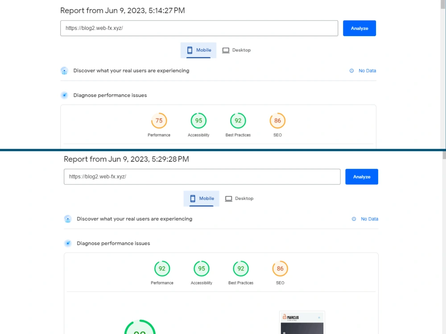This screenshot has width=446, height=334.
Task: Click the URL field in the 5:29:28 PM report
Action: [x=202, y=177]
